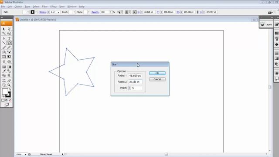Click the toolbox fill color swatch

pos(5,92)
